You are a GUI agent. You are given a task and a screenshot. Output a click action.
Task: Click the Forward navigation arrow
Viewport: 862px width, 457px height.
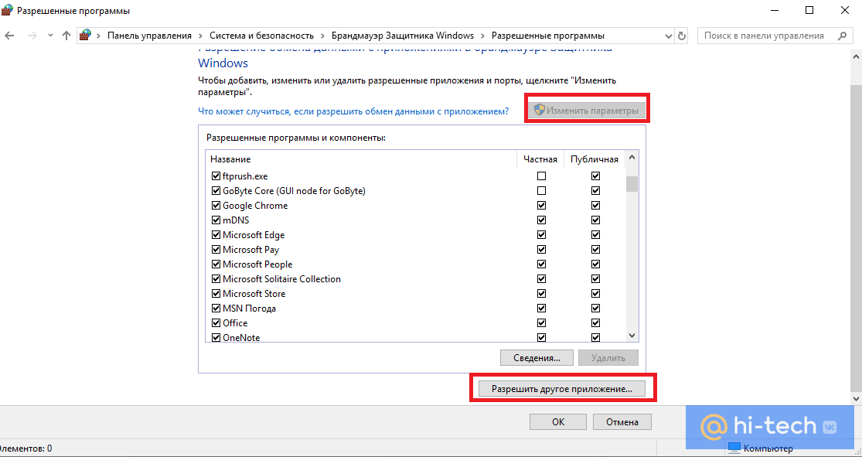coord(32,36)
